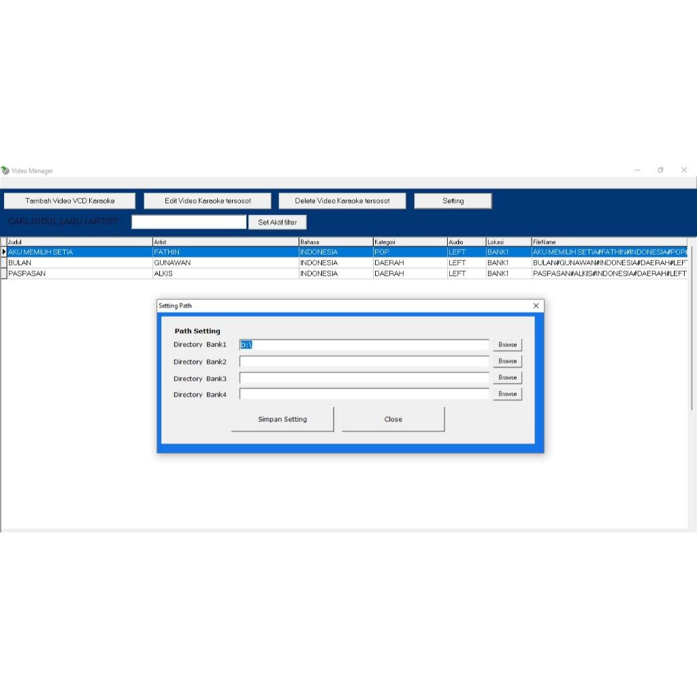Screen dimensions: 697x697
Task: Click Set Aktif filter button
Action: (x=278, y=223)
